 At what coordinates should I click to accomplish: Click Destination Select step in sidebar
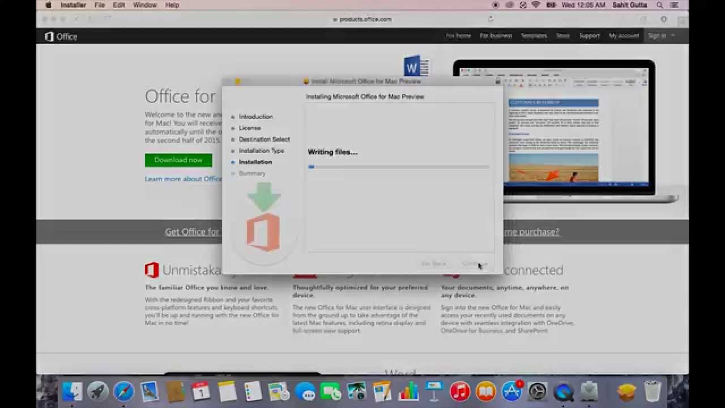click(265, 139)
